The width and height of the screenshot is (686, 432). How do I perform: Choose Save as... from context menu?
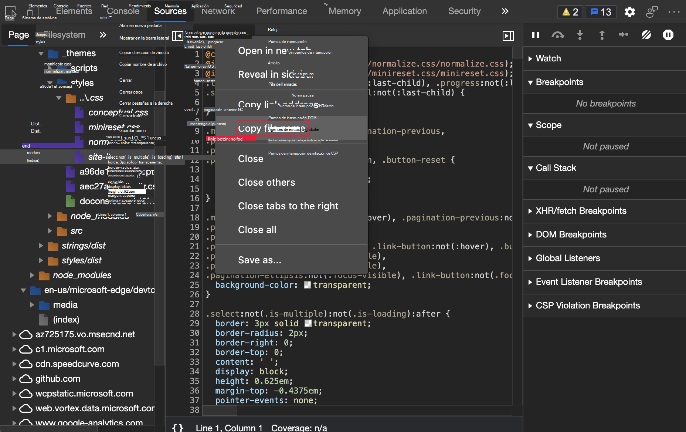(259, 260)
